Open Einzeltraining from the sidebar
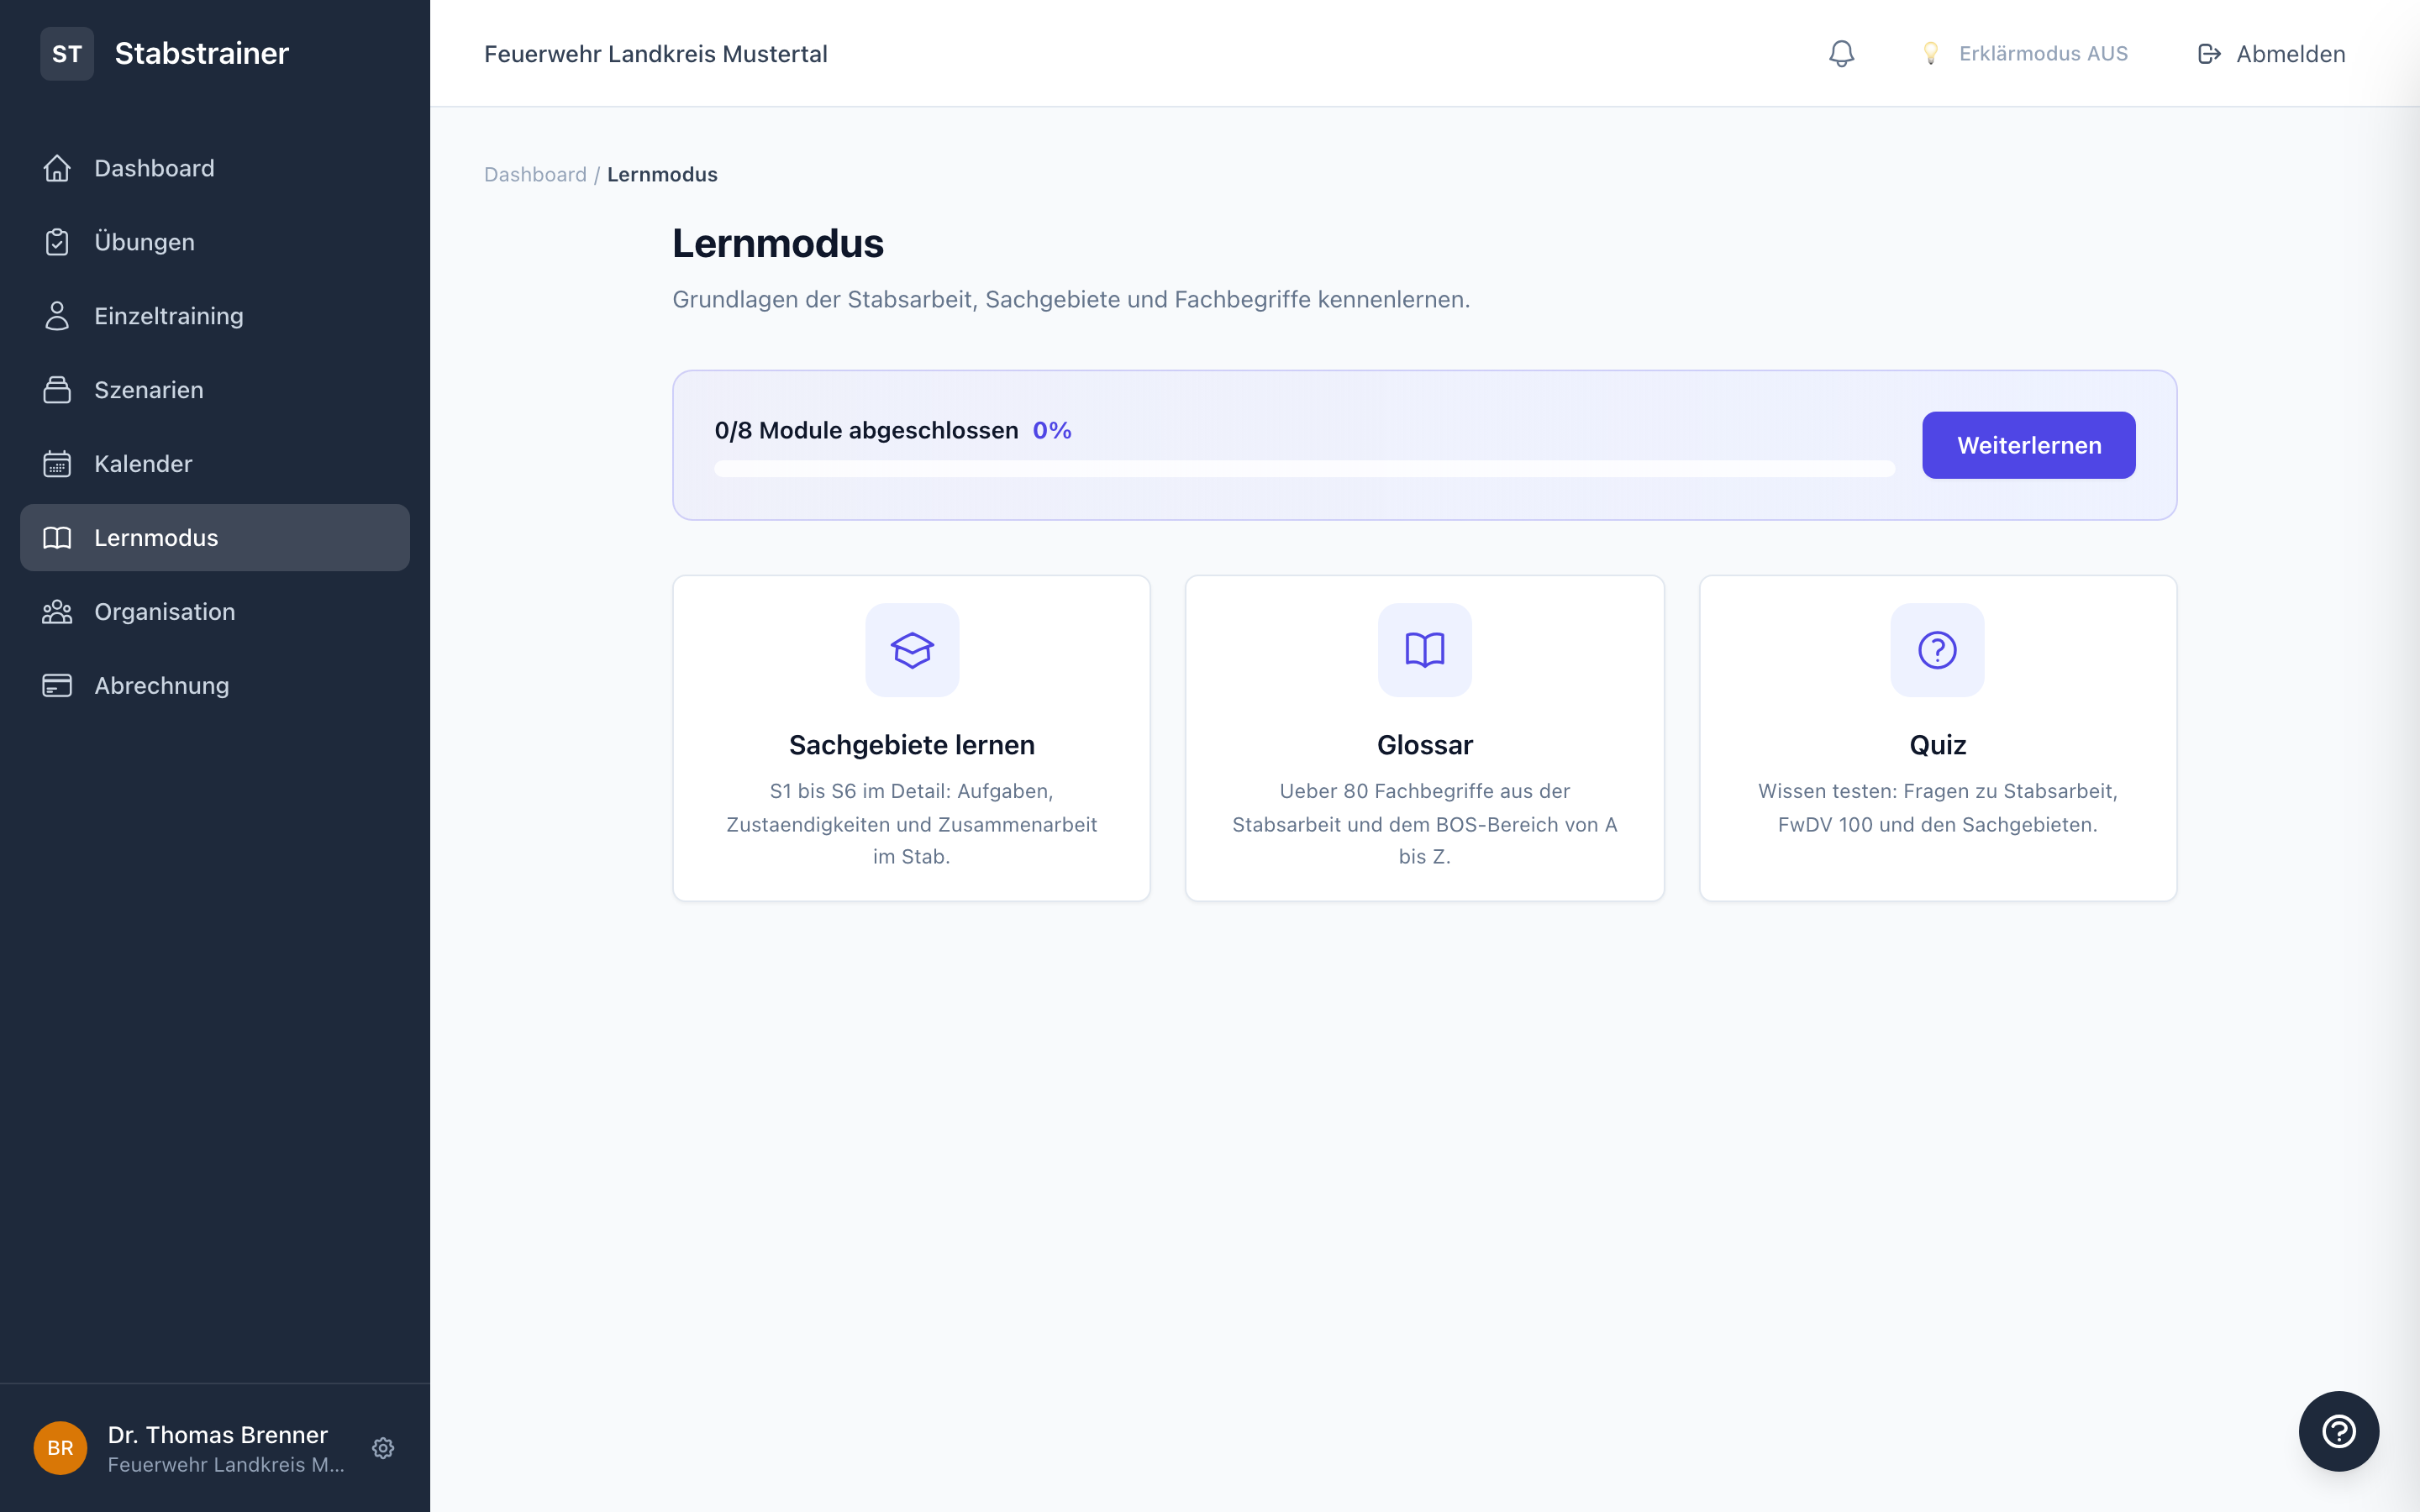The image size is (2420, 1512). [x=168, y=315]
